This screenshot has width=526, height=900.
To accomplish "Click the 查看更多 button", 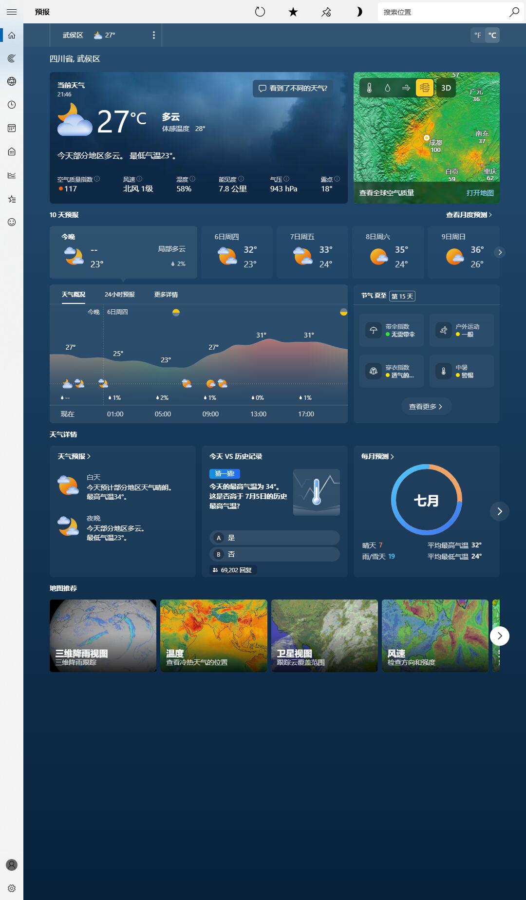I will click(426, 406).
